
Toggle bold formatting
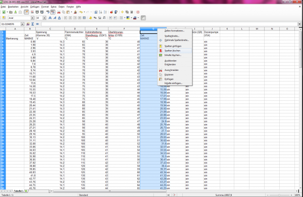50,18
